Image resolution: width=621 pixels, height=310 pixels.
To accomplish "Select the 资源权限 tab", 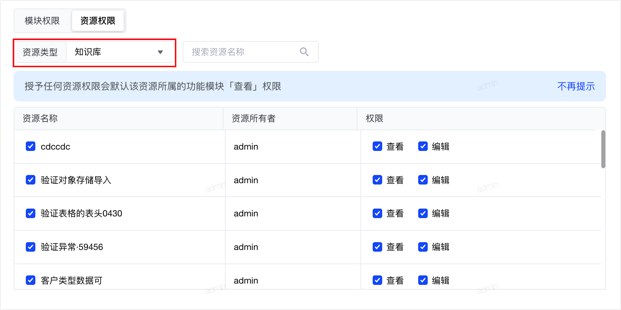I will click(x=98, y=21).
